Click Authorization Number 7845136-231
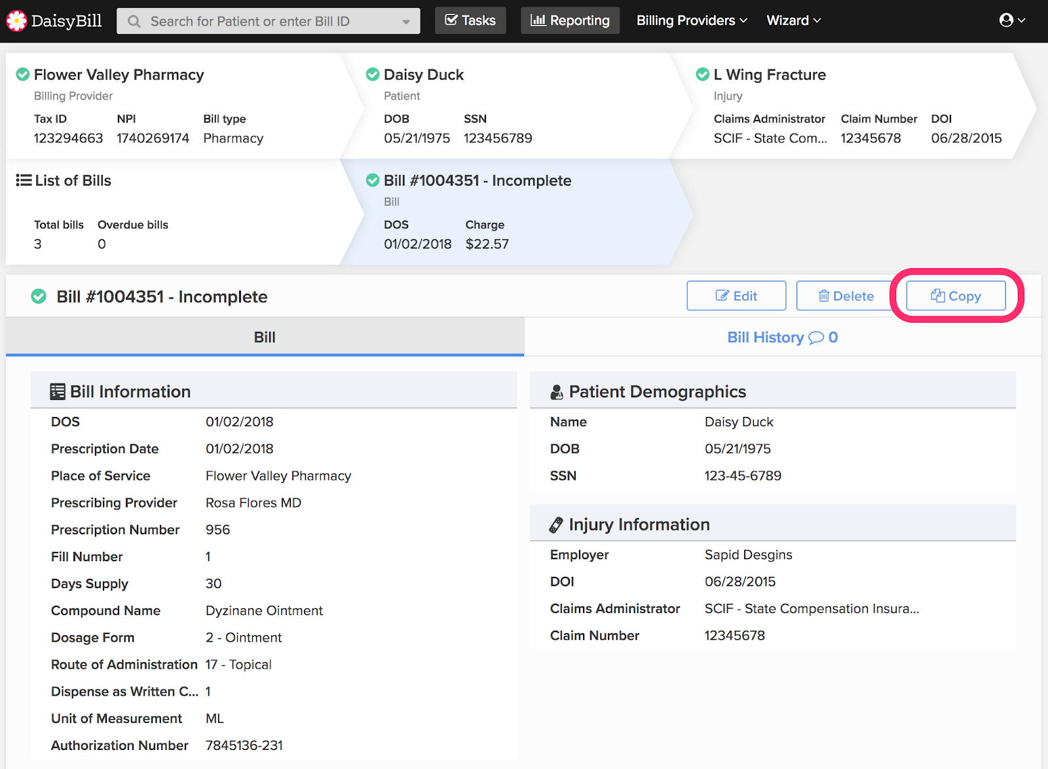Screen dimensions: 1048x769 (244, 745)
